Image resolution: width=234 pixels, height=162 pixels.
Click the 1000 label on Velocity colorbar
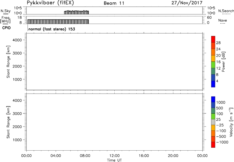[221, 102]
